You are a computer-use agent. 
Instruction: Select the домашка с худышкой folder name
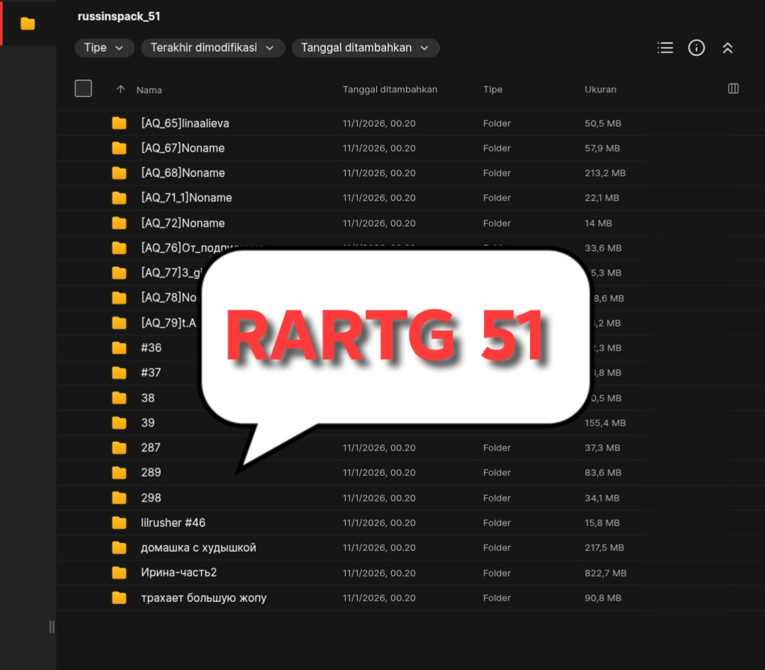[198, 547]
